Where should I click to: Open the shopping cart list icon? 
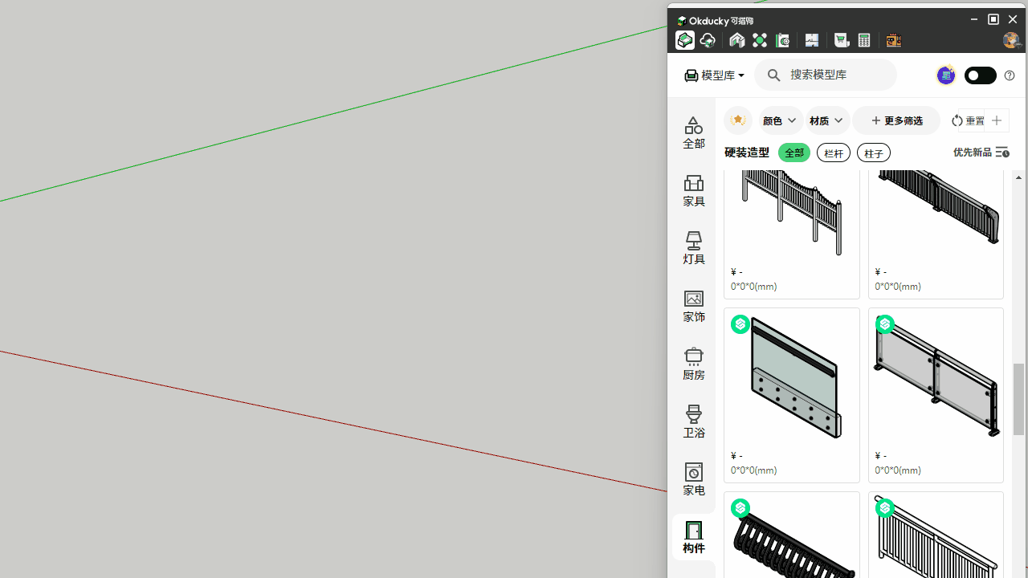click(841, 40)
